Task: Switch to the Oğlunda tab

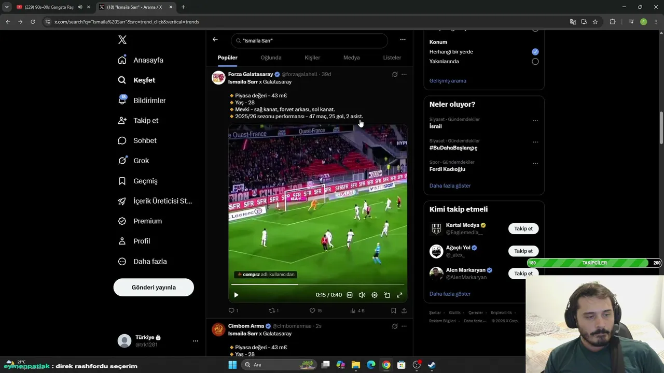Action: click(x=271, y=58)
